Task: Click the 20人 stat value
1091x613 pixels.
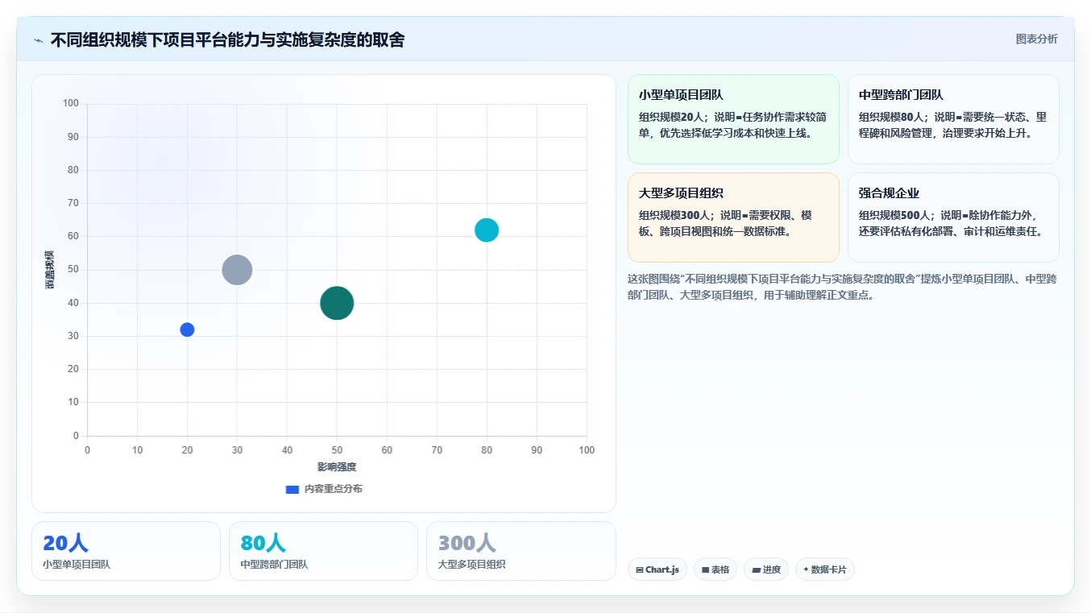Action: click(x=65, y=544)
